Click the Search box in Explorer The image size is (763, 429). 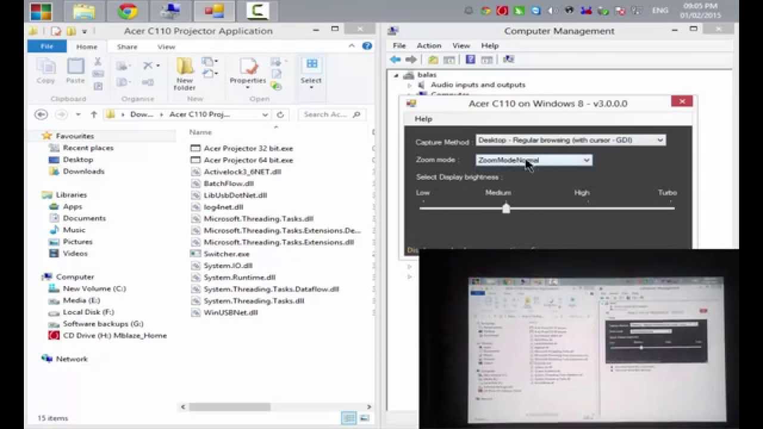pyautogui.click(x=332, y=114)
